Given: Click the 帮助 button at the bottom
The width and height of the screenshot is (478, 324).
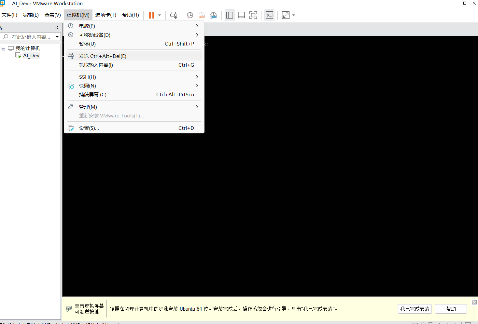Looking at the screenshot, I should [451, 309].
